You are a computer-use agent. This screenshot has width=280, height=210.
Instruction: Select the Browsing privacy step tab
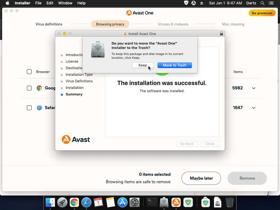tap(110, 24)
